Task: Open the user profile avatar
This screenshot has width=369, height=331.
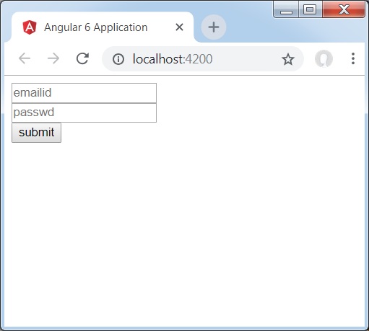Action: [x=324, y=58]
